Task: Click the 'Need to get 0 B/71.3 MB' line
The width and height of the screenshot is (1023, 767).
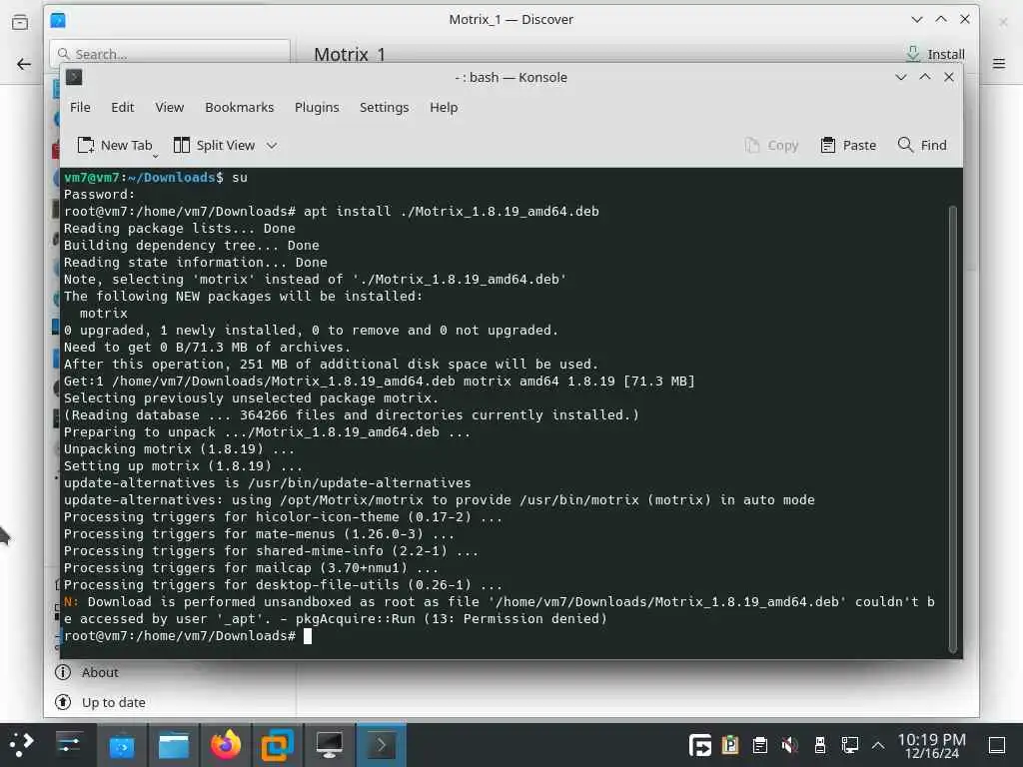Action: (207, 347)
